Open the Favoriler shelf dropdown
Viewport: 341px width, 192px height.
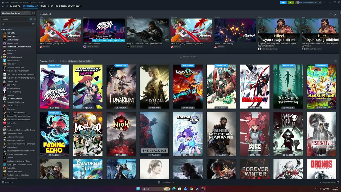pos(48,61)
